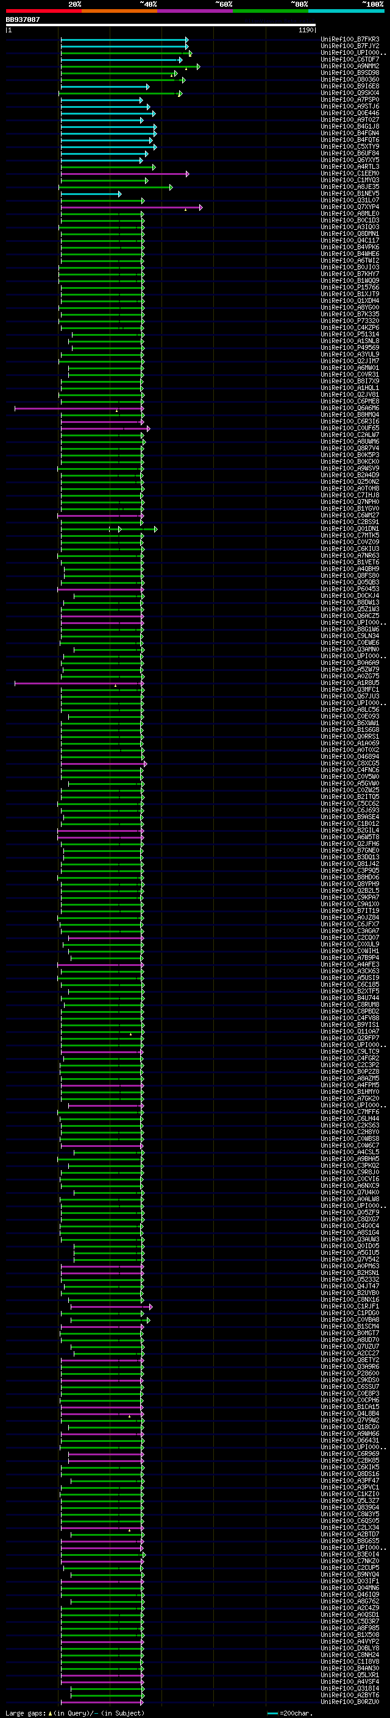This screenshot has width=390, height=1718.
Task: Select label UniRef100_A8F985
Action: pyautogui.click(x=350, y=1627)
